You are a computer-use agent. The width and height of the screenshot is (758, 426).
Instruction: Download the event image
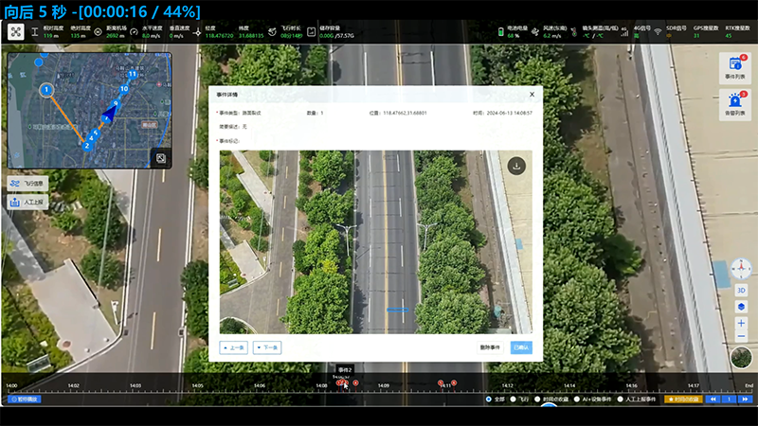(516, 166)
